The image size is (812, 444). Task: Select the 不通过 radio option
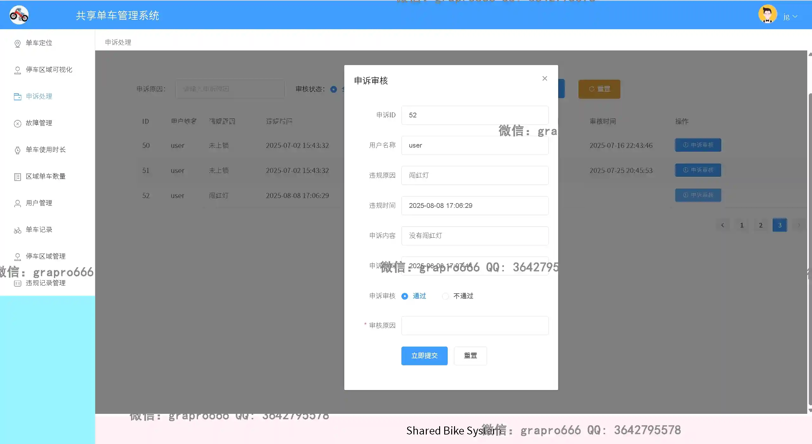(445, 296)
